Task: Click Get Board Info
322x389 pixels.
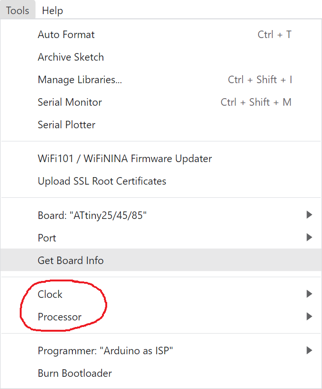Action: click(x=71, y=260)
